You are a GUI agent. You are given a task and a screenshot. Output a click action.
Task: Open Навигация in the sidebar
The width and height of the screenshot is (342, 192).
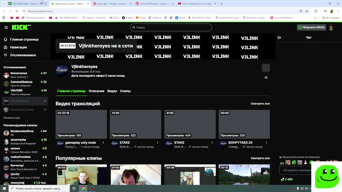point(18,47)
